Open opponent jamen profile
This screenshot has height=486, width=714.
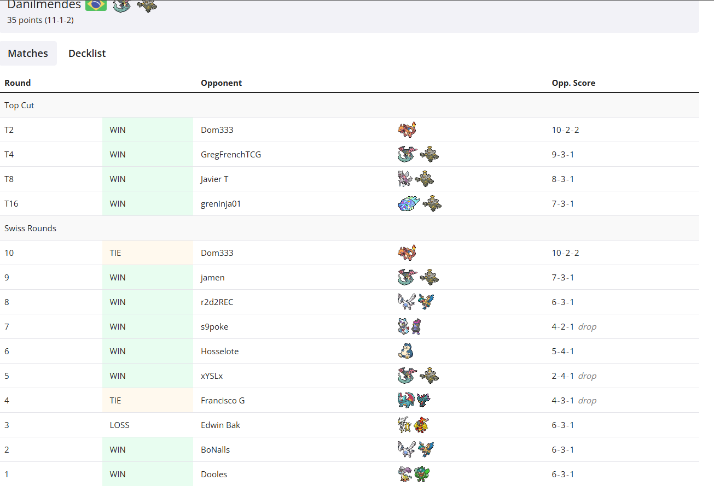tap(213, 277)
